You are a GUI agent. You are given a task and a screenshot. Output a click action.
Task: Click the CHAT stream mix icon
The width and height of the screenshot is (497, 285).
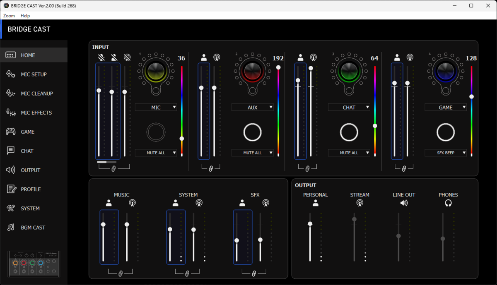coord(313,57)
